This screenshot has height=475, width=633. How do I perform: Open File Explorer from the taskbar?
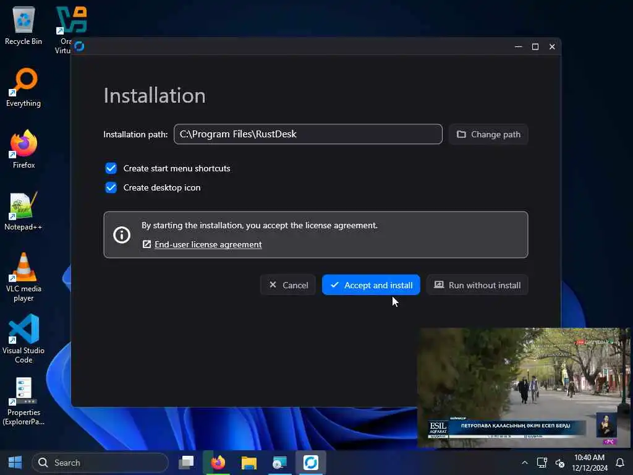(x=249, y=463)
